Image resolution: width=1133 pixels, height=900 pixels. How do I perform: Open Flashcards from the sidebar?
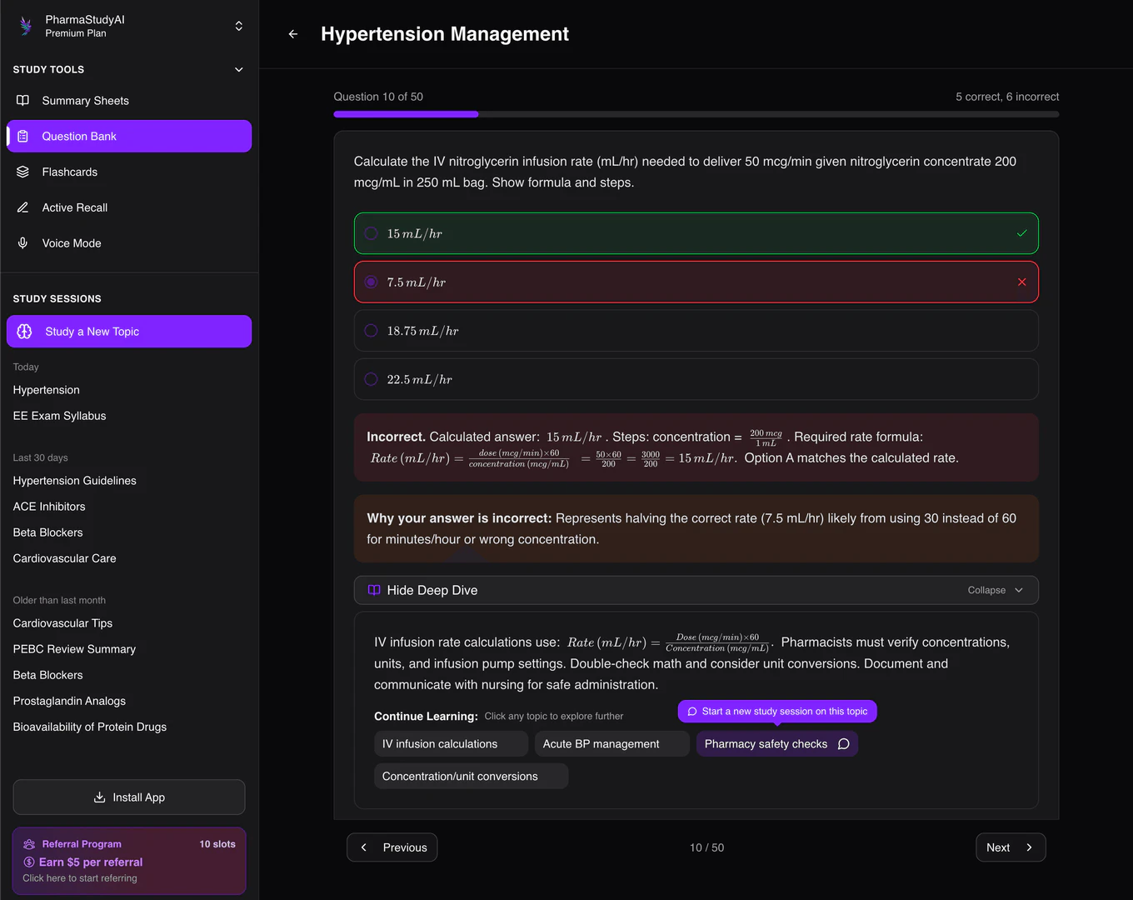[x=69, y=172]
